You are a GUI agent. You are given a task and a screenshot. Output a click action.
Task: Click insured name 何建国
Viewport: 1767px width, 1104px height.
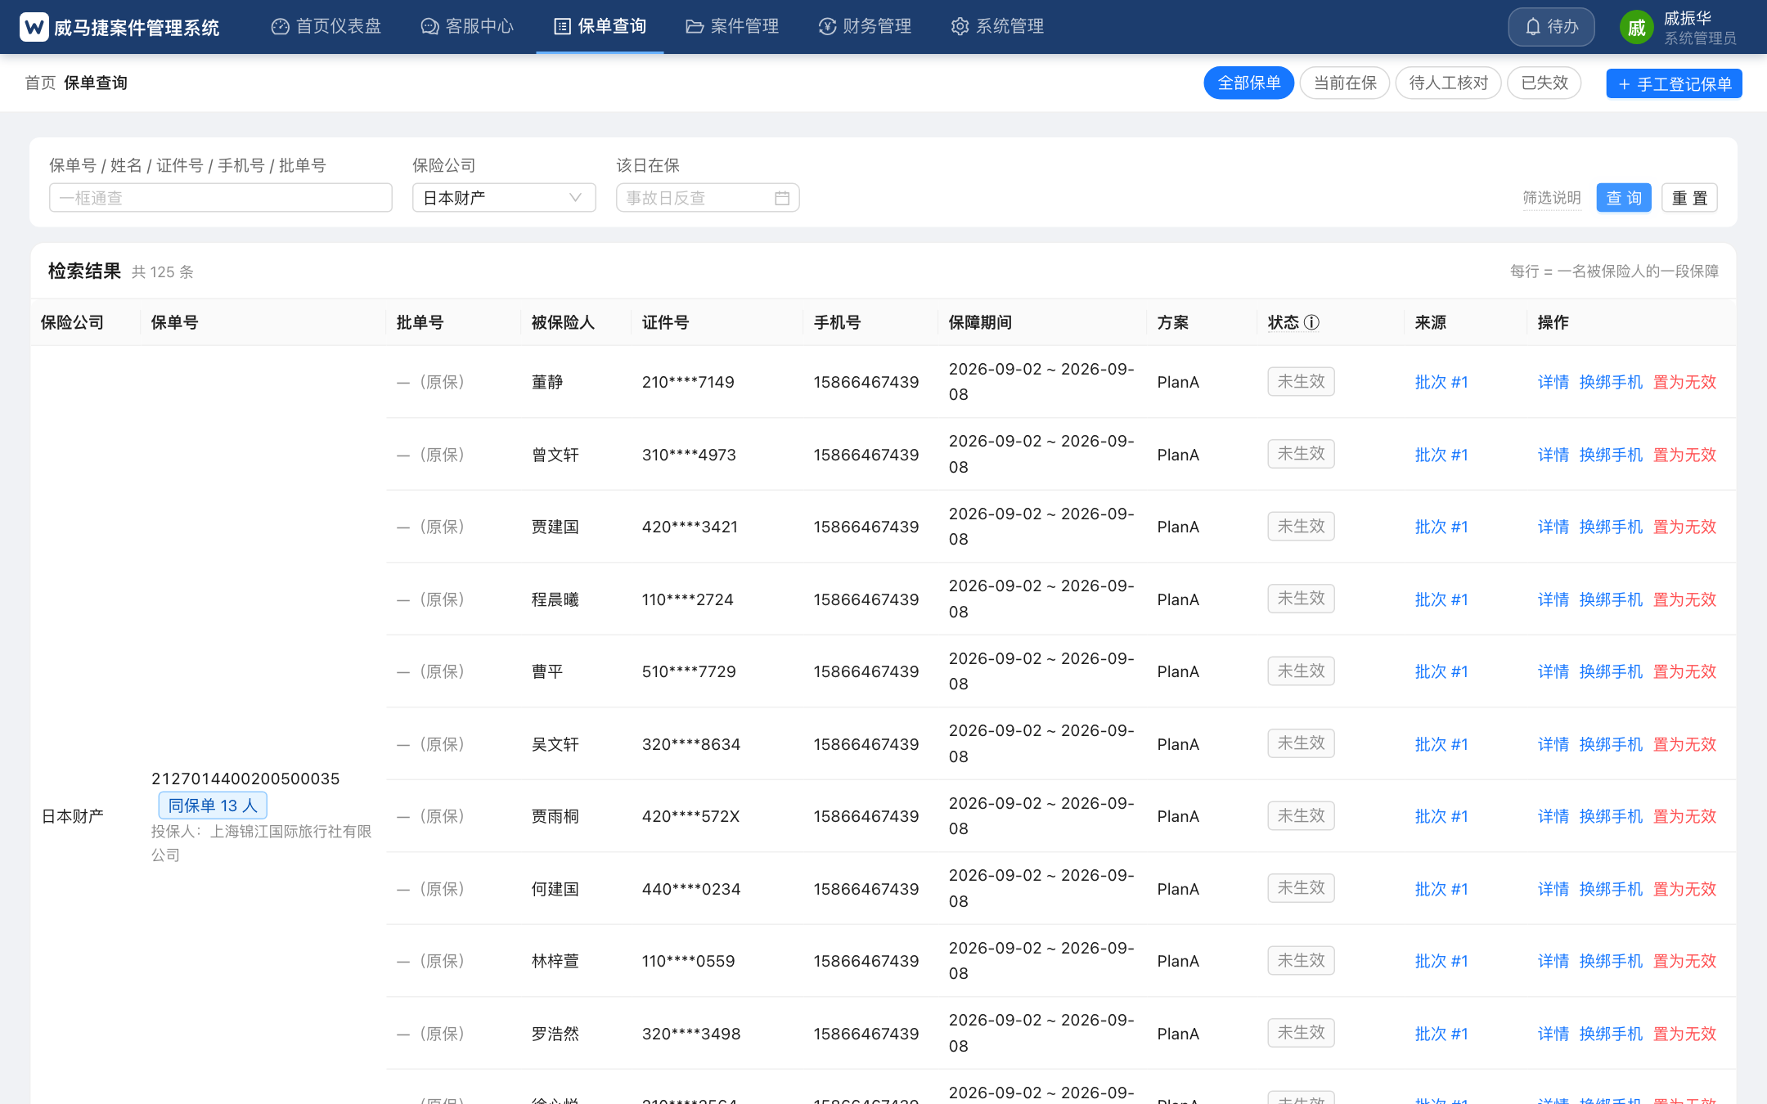pyautogui.click(x=555, y=889)
